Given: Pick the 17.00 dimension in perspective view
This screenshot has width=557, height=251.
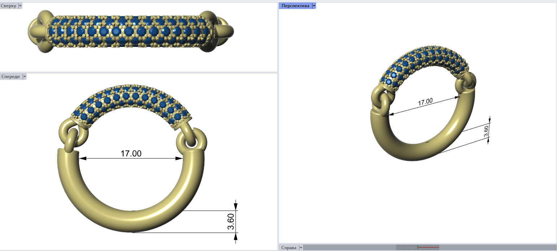Looking at the screenshot, I should coord(425,102).
